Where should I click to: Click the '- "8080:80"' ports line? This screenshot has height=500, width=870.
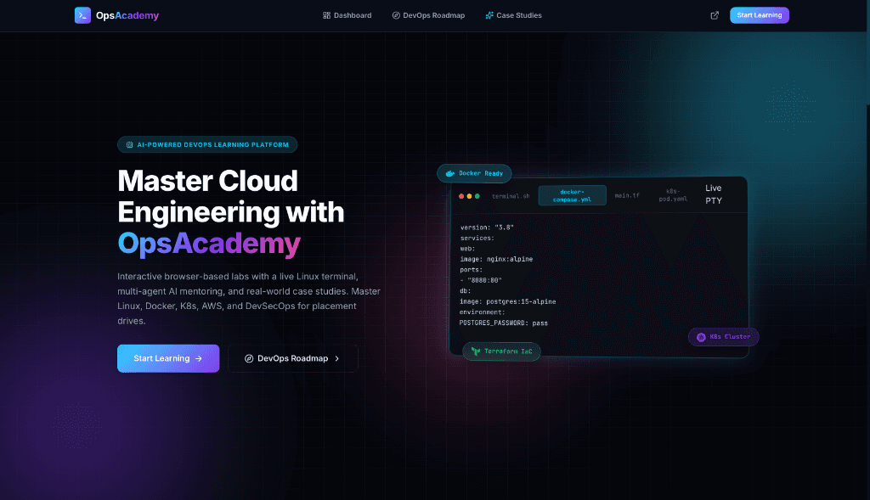[481, 280]
